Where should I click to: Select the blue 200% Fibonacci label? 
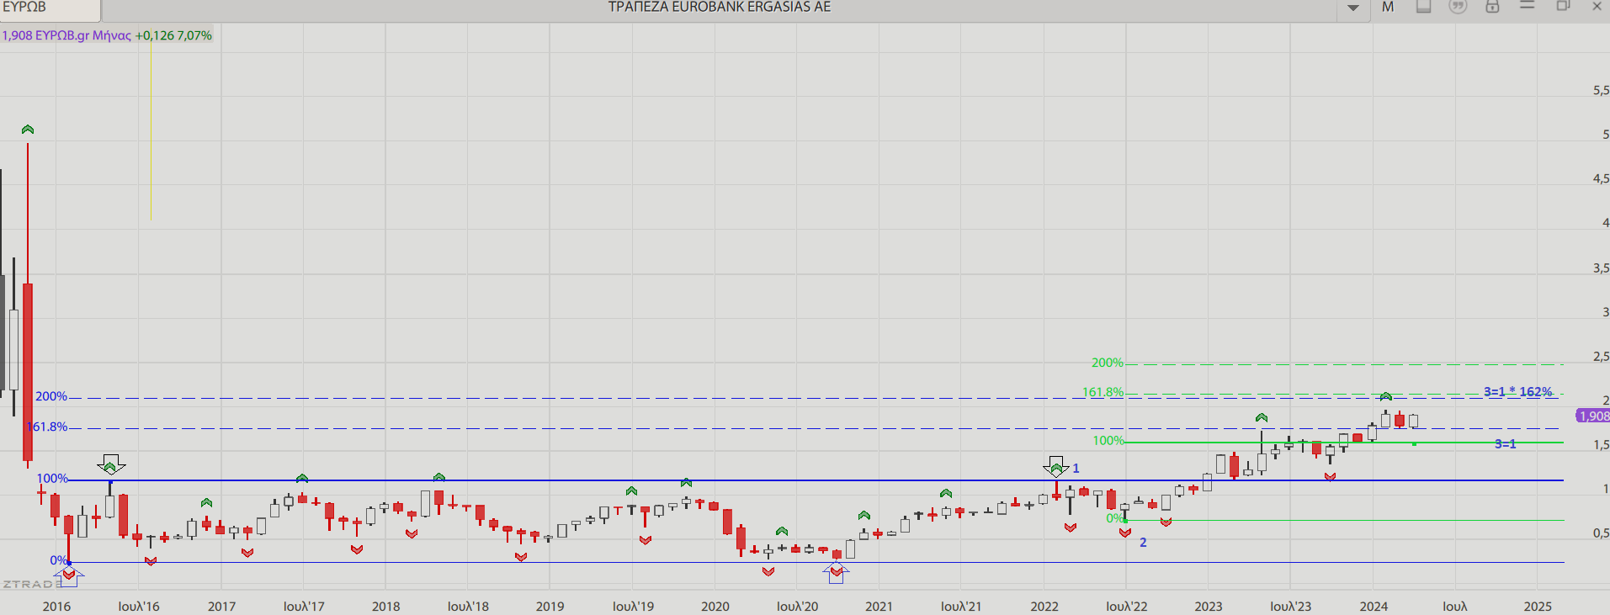[x=51, y=396]
